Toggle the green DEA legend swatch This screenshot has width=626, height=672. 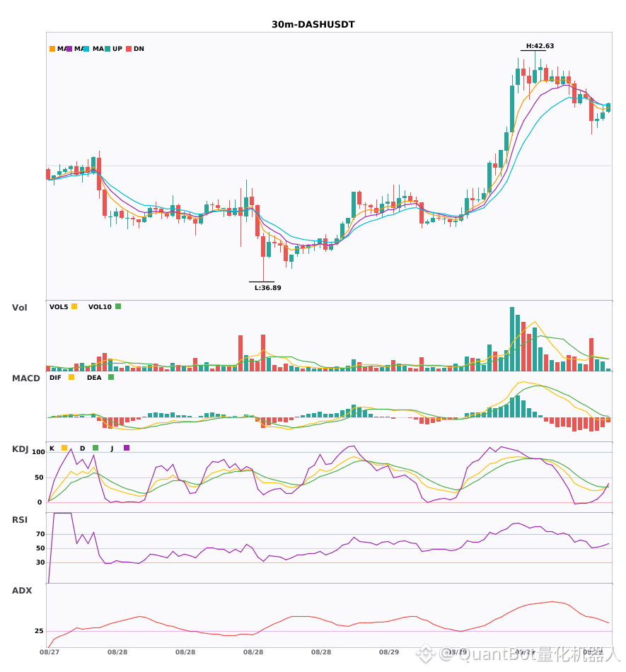tap(111, 377)
